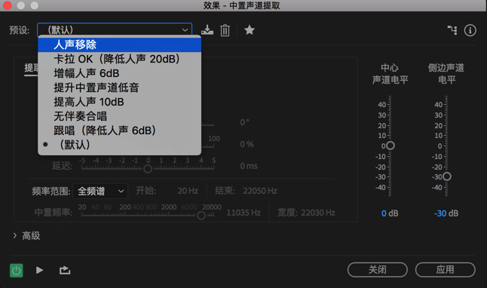Click the 关闭 button
Screen dimensions: 487x288
tap(378, 270)
